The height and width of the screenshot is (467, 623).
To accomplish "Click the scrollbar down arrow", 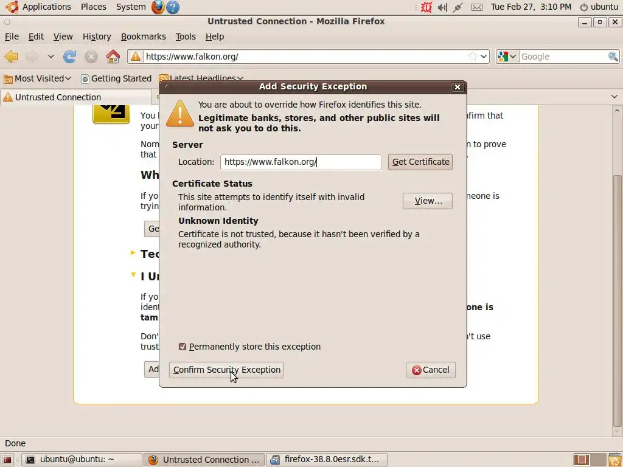I will pos(617,431).
